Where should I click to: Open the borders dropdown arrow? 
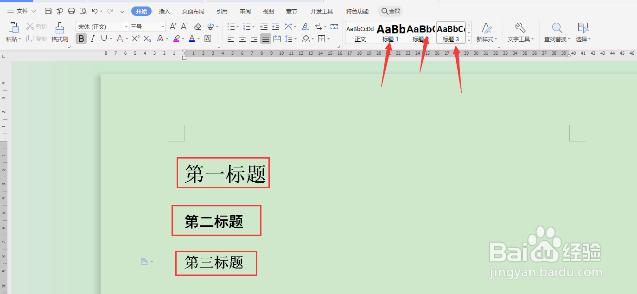tap(328, 39)
